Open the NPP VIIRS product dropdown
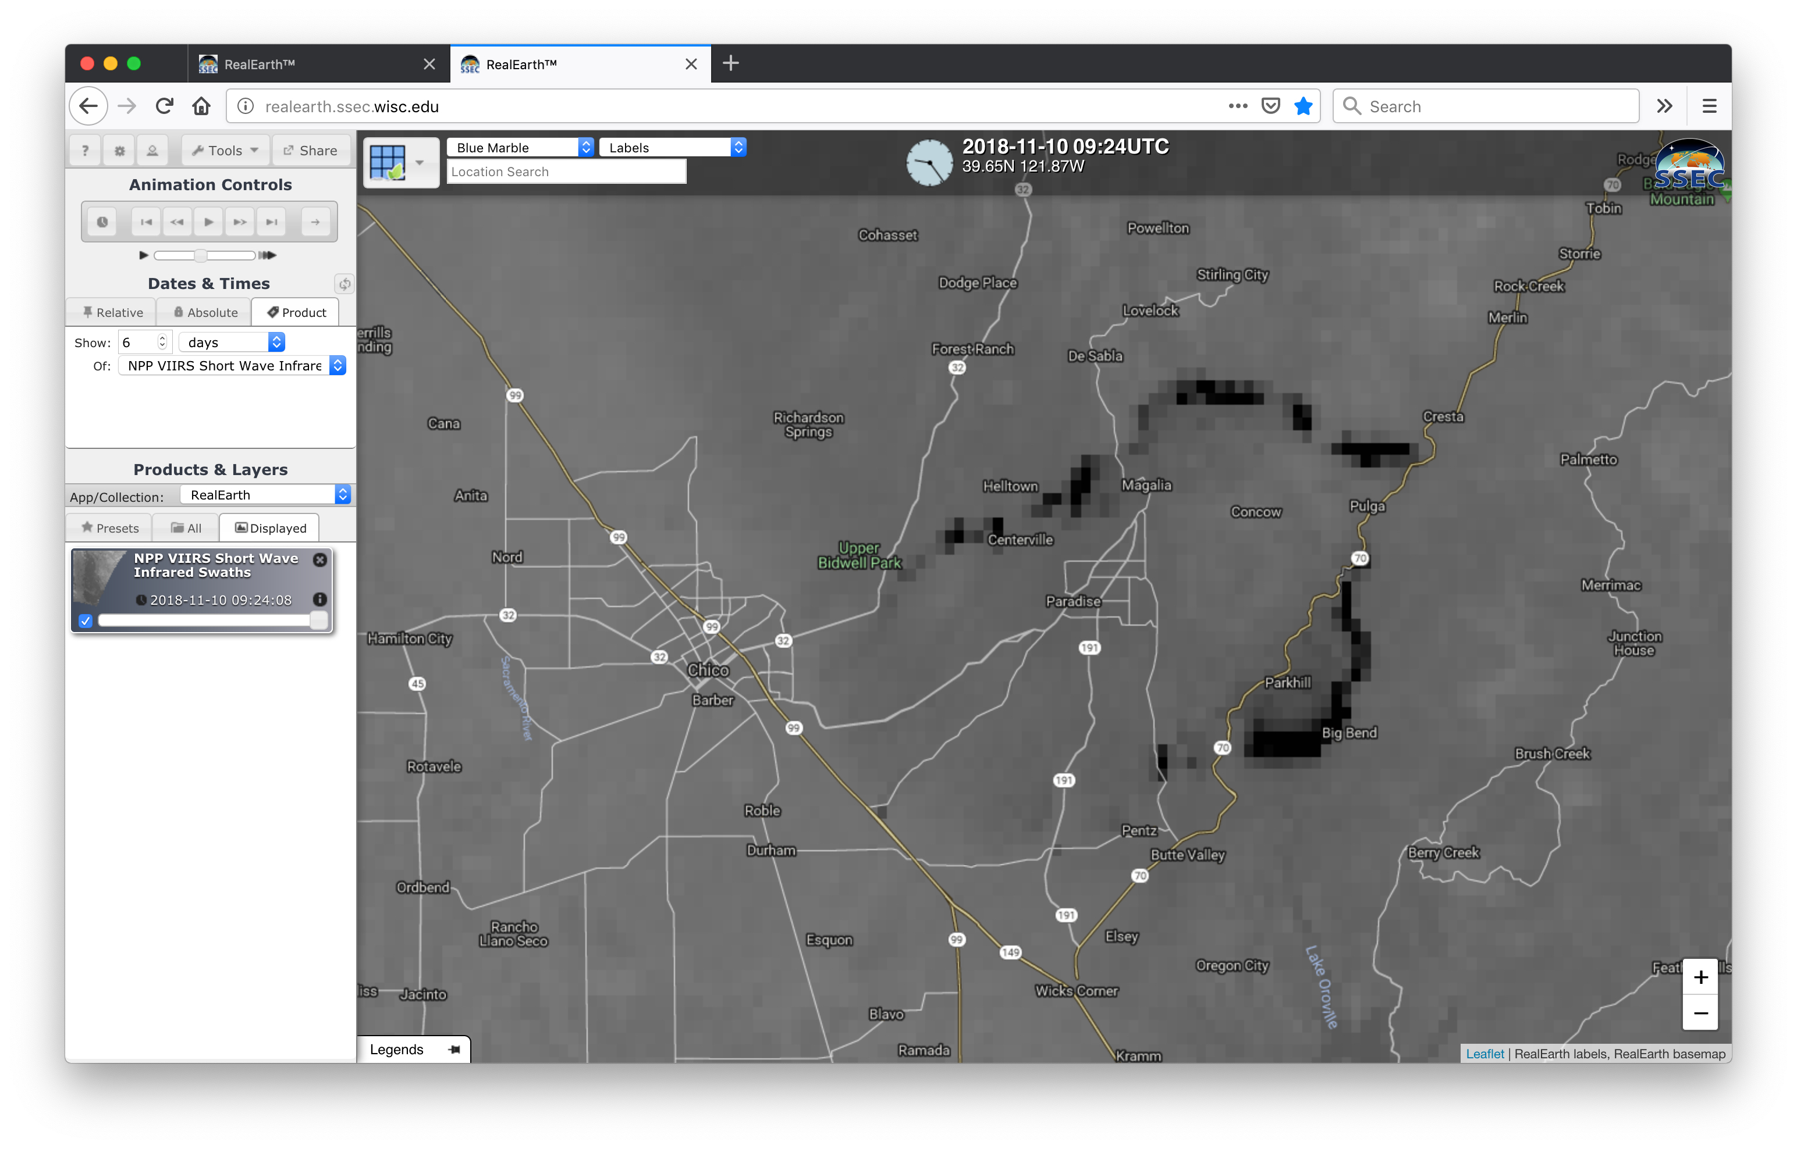 point(233,366)
